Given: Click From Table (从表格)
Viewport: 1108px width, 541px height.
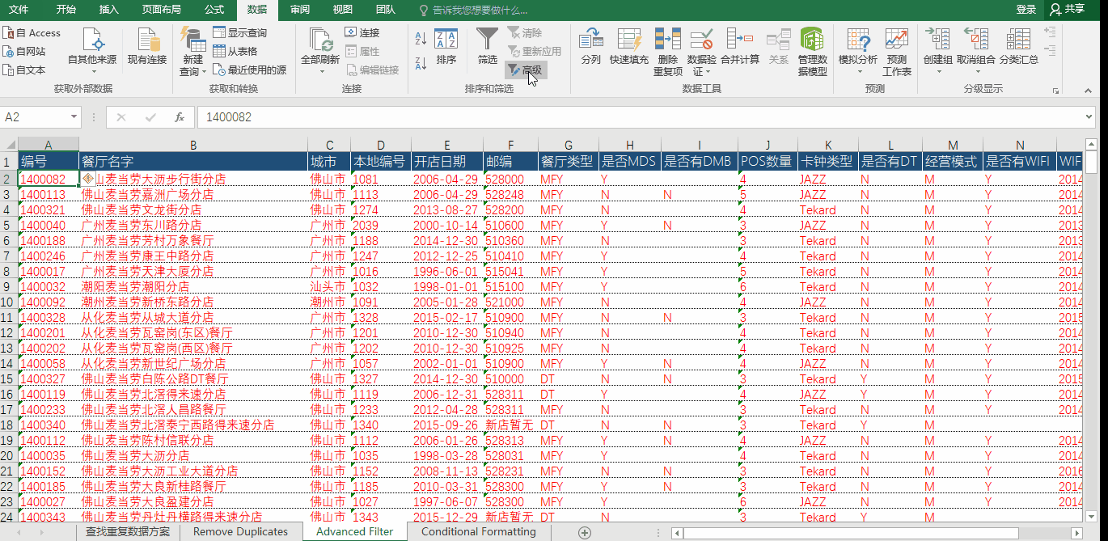Looking at the screenshot, I should (x=235, y=52).
